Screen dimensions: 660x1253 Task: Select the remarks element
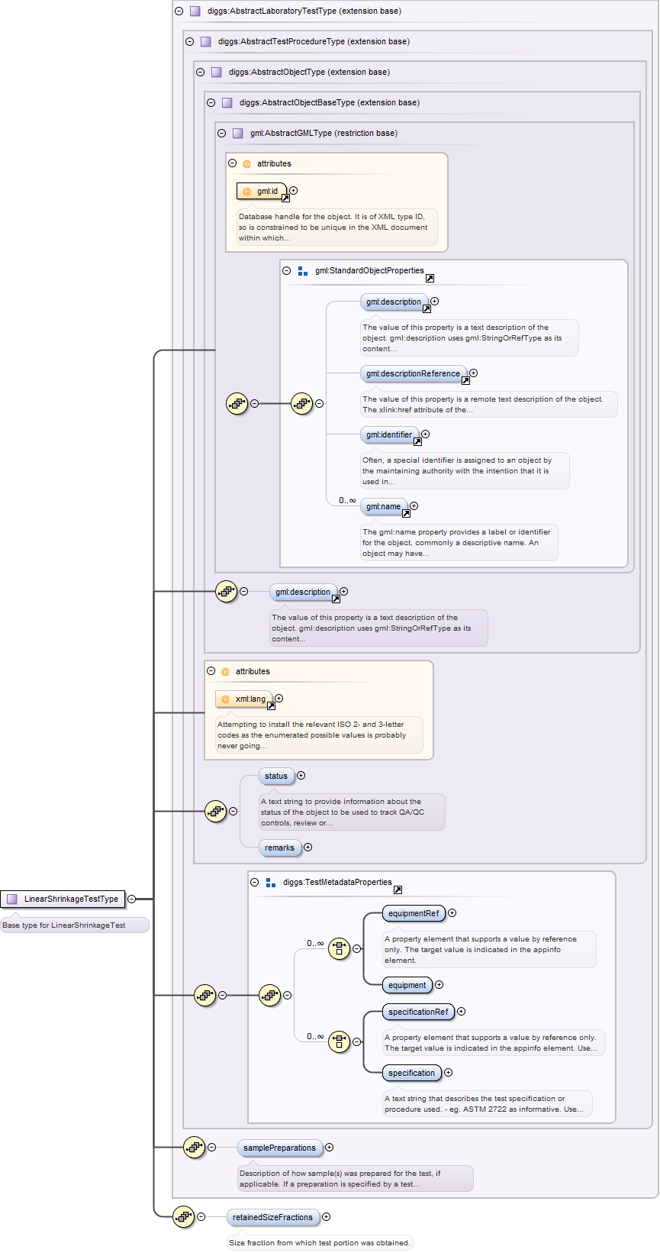(x=279, y=848)
